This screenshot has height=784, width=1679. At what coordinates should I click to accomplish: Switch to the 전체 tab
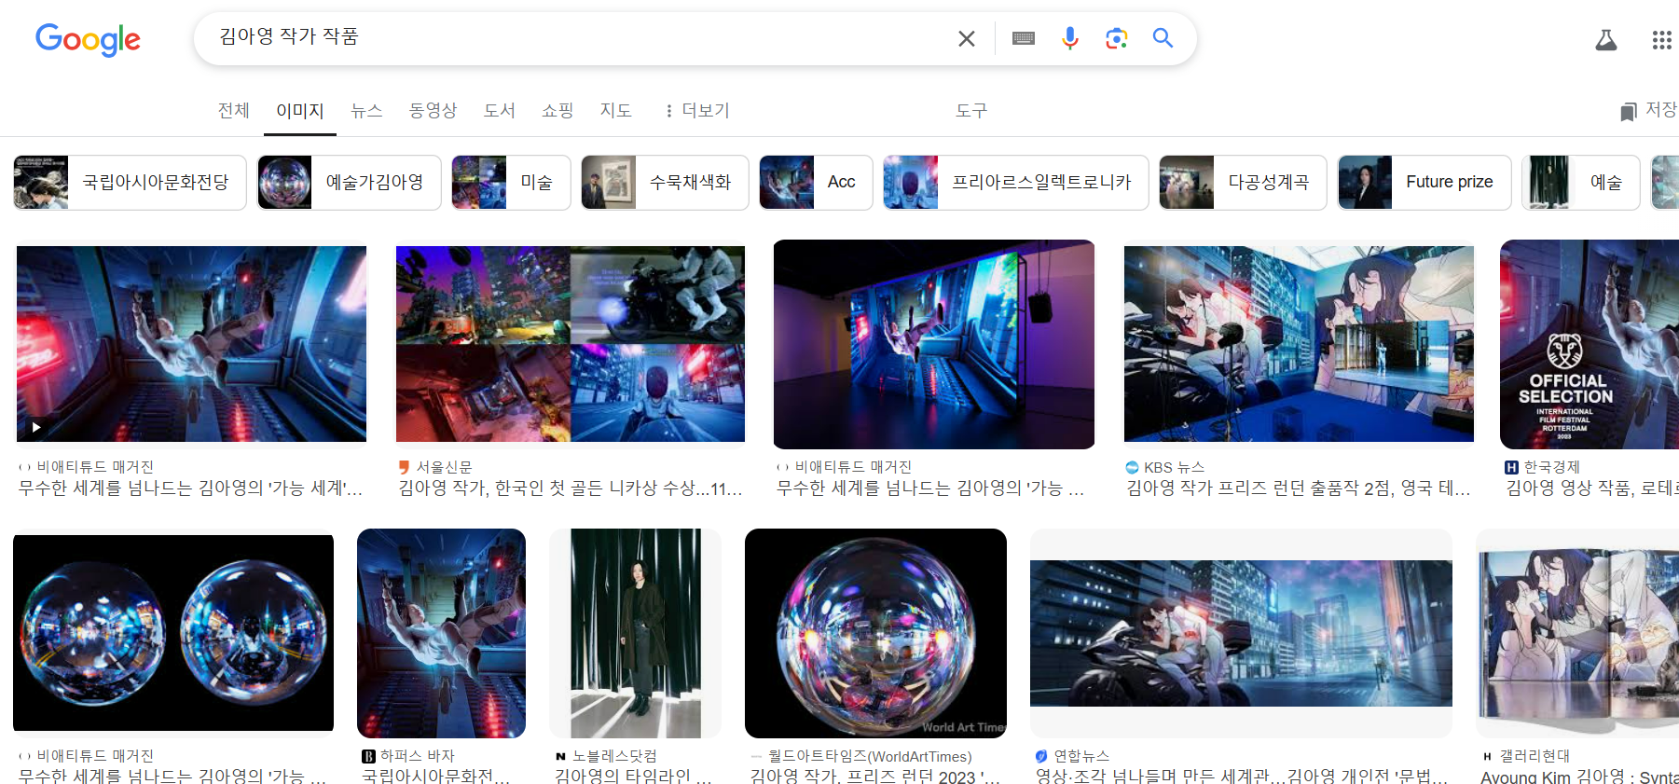click(233, 111)
